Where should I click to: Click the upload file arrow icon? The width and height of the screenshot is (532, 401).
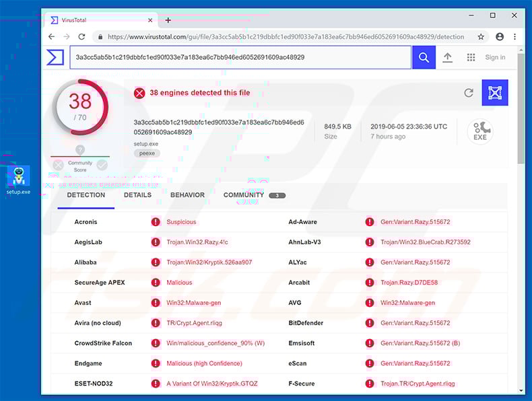(448, 58)
